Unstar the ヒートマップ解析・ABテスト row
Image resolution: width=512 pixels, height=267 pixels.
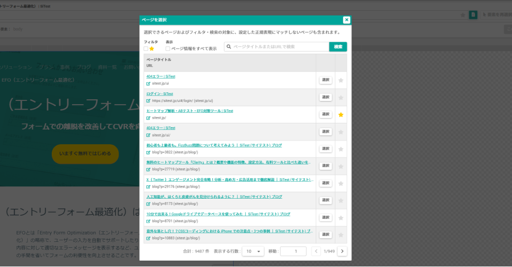[x=341, y=115]
